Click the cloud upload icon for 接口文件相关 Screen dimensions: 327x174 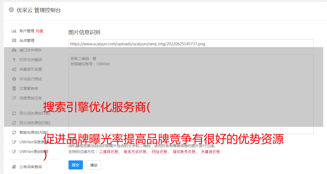pos(14,50)
